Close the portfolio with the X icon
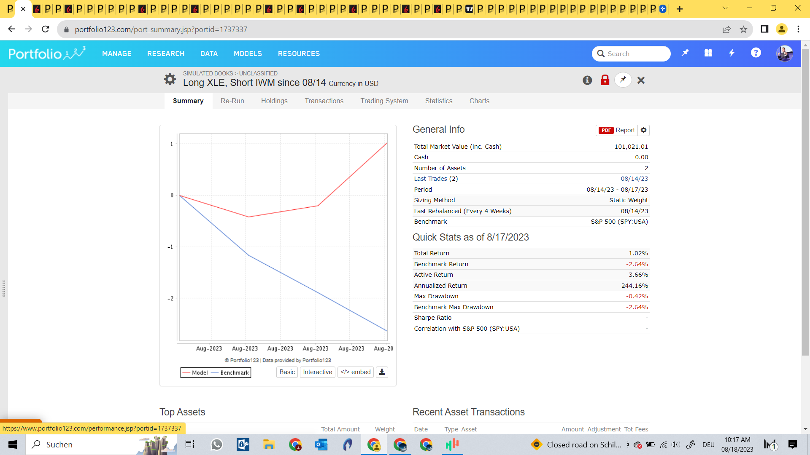The image size is (810, 455). (x=641, y=80)
